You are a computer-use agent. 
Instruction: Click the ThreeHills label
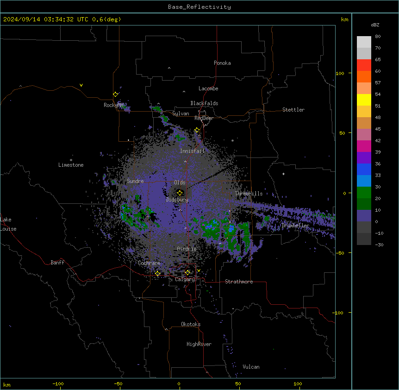coord(249,194)
